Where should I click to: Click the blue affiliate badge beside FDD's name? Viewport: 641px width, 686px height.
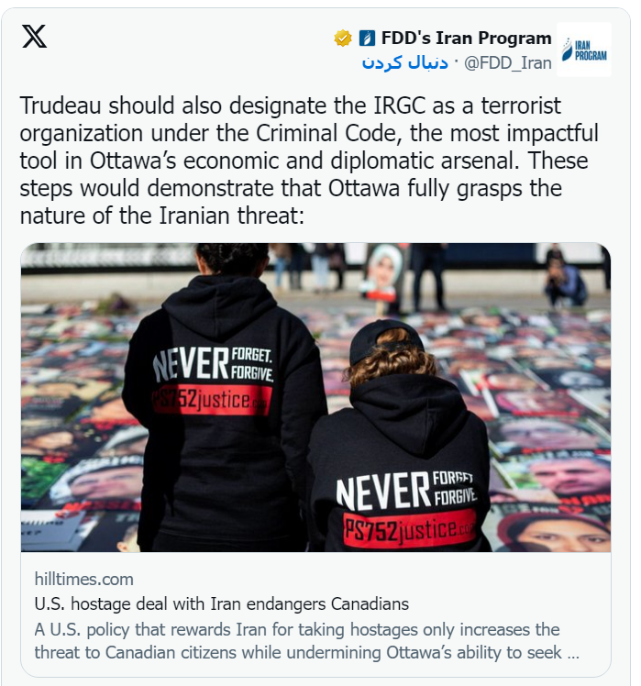367,39
